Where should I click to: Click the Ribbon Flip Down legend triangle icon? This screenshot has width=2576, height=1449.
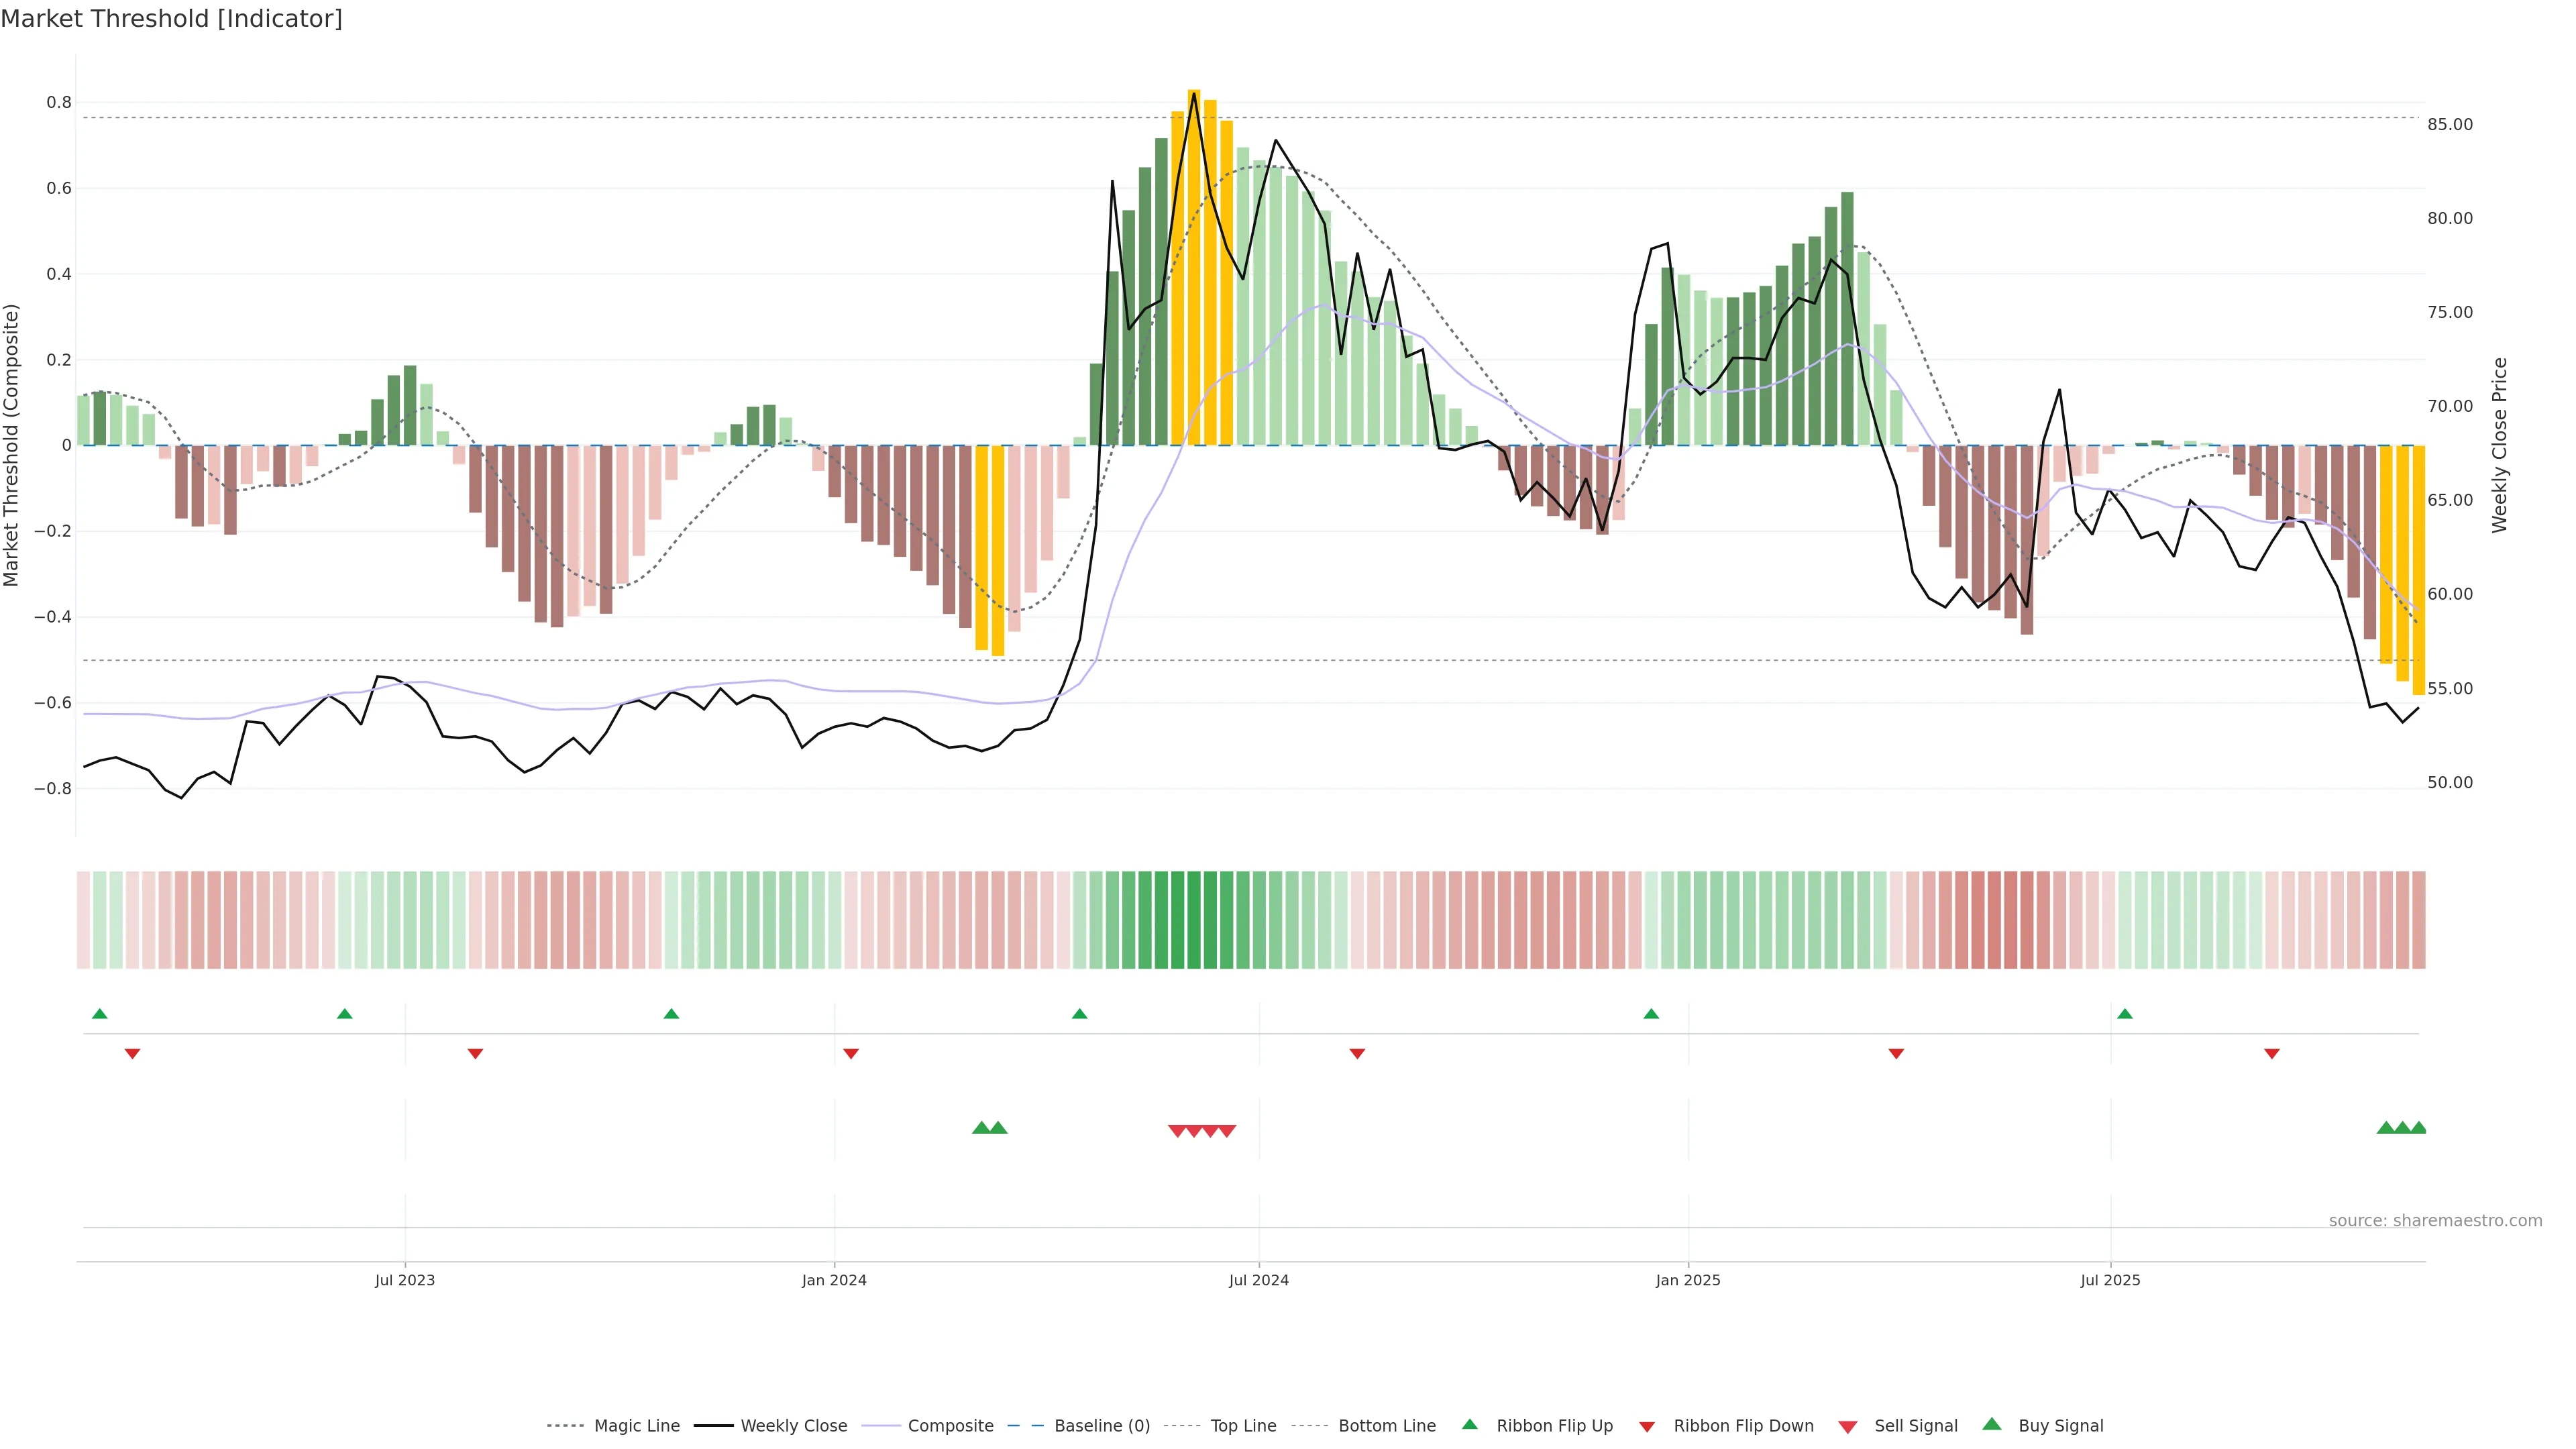point(1647,1427)
